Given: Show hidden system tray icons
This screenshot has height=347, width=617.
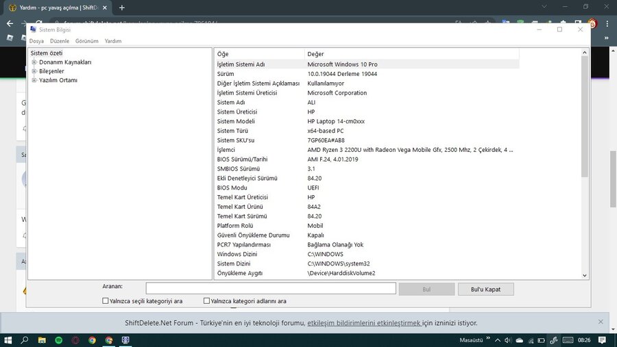Looking at the screenshot, I should 498,340.
